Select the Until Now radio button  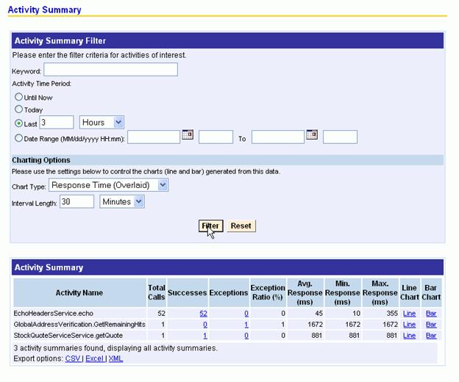[18, 97]
